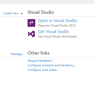Viewport: 95px width, 102px height.
Task: Click the asterisk after Request feedback
Action: 52,60
